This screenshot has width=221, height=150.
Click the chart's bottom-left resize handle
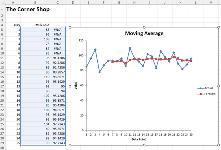coord(70,145)
